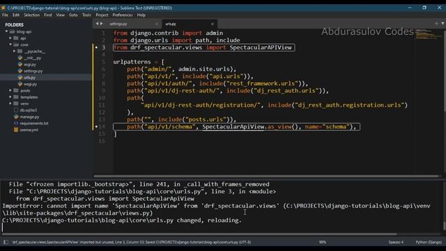Viewport: 446px width, 251px height.
Task: Open settings.py in the sidebar tree
Action: [x=33, y=71]
